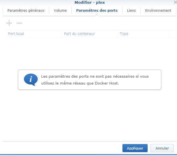Switch to the Volume tab
Image resolution: width=177 pixels, height=155 pixels.
(60, 11)
